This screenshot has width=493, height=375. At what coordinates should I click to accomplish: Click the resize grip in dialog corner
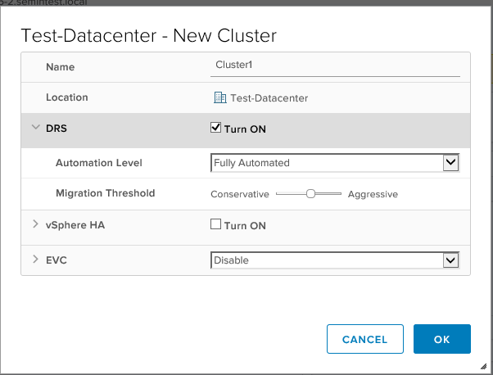[x=482, y=366]
